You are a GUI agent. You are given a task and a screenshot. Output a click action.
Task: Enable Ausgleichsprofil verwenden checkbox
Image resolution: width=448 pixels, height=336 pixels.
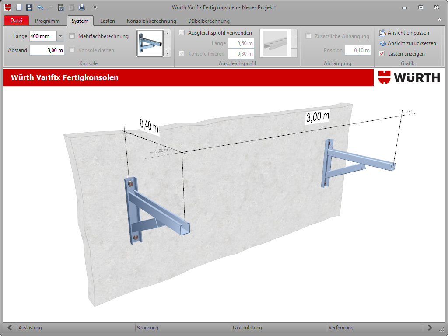182,33
